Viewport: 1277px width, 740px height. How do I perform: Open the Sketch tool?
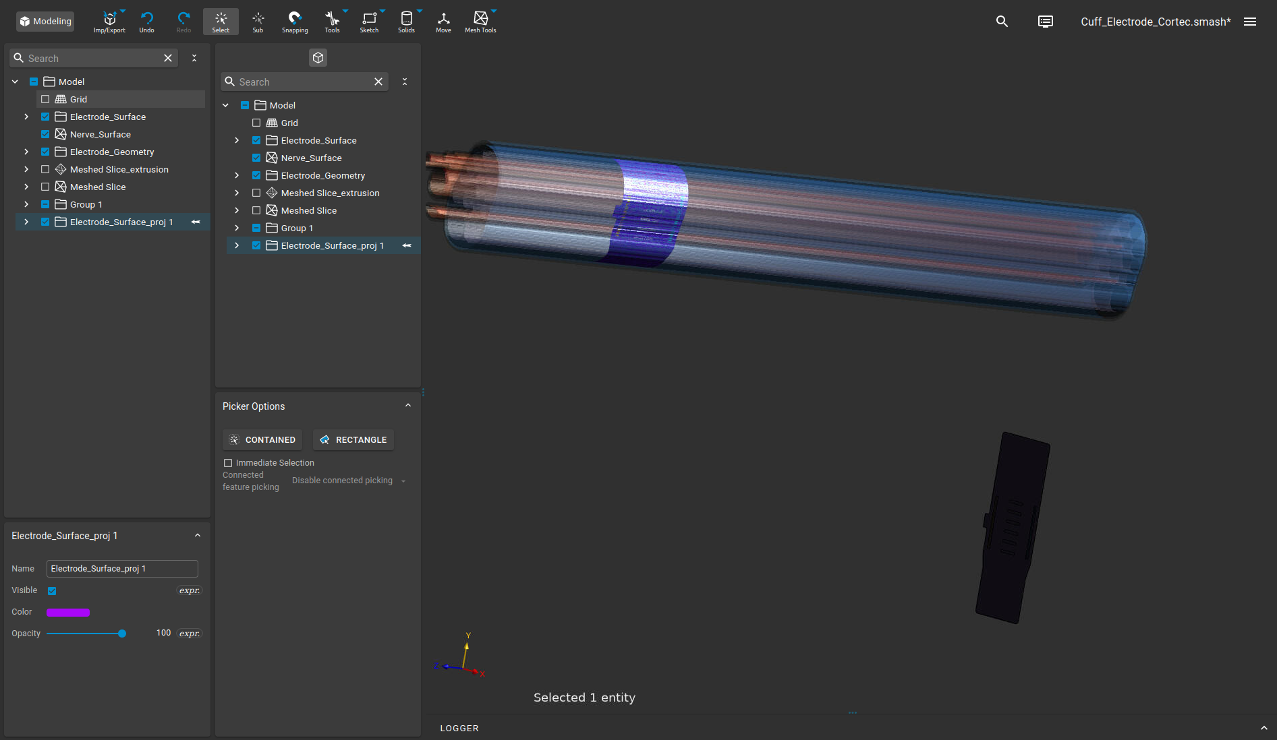tap(369, 22)
